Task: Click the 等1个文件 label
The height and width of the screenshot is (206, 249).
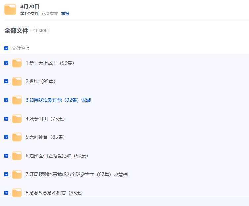Action: click(x=30, y=14)
